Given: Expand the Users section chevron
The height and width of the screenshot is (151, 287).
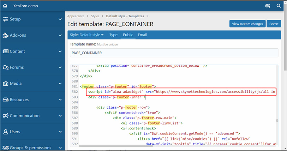Looking at the screenshot, I should click(60, 132).
